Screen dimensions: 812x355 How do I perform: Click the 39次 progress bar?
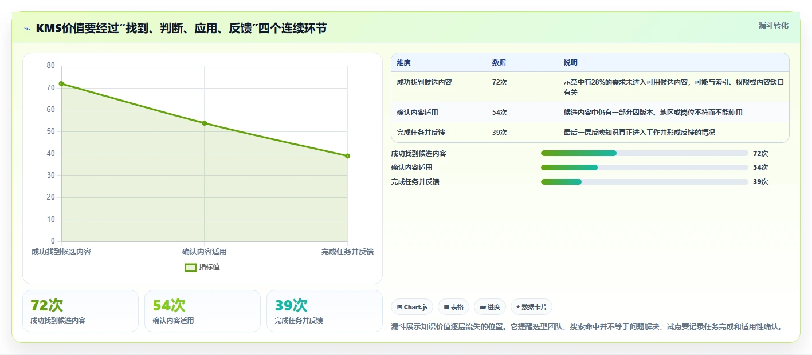coord(644,182)
